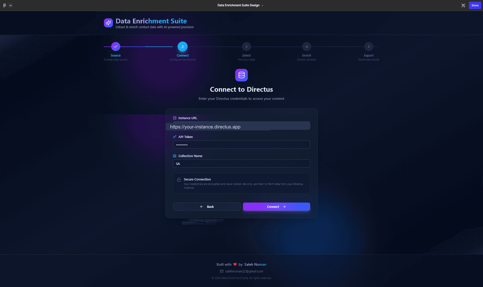The height and width of the screenshot is (287, 483).
Task: Select step 4 Enrich circle
Action: pos(307,46)
